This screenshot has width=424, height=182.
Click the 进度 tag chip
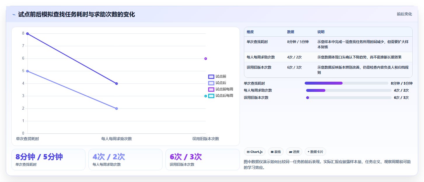click(294, 152)
